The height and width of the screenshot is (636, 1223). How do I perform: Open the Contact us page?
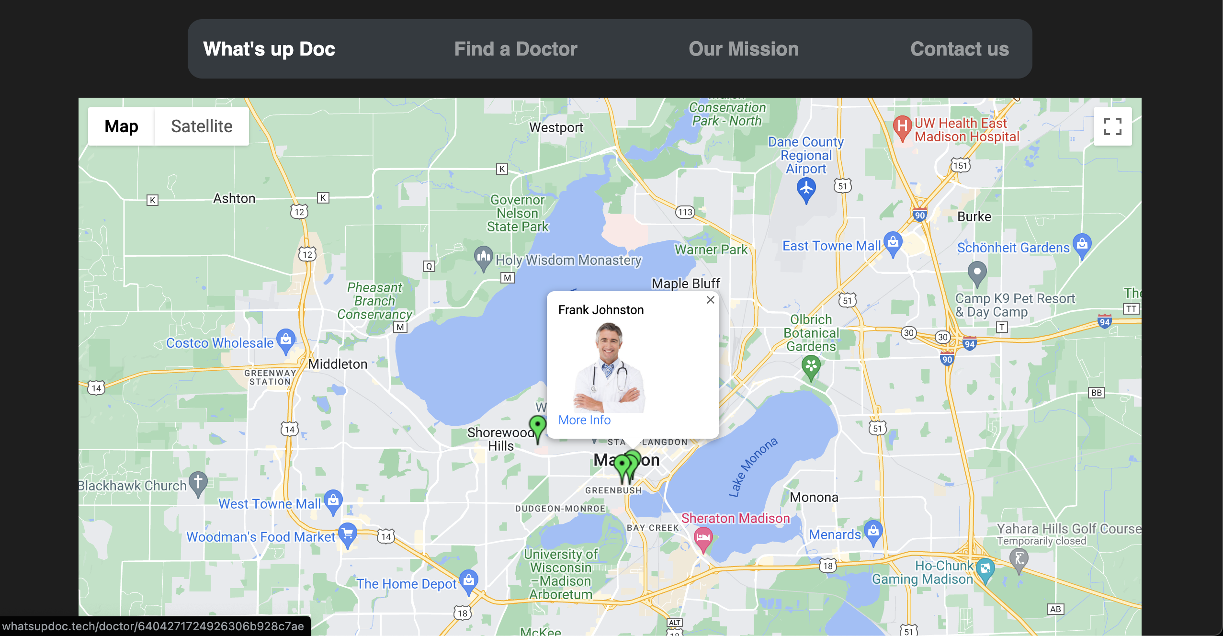pyautogui.click(x=960, y=49)
